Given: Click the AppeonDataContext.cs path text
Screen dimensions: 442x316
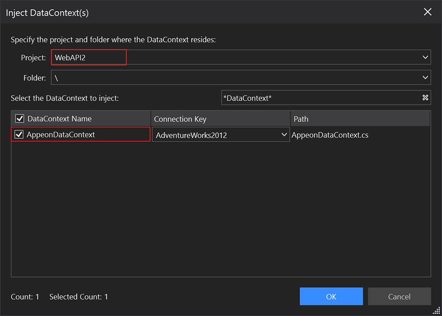Looking at the screenshot, I should click(x=330, y=135).
